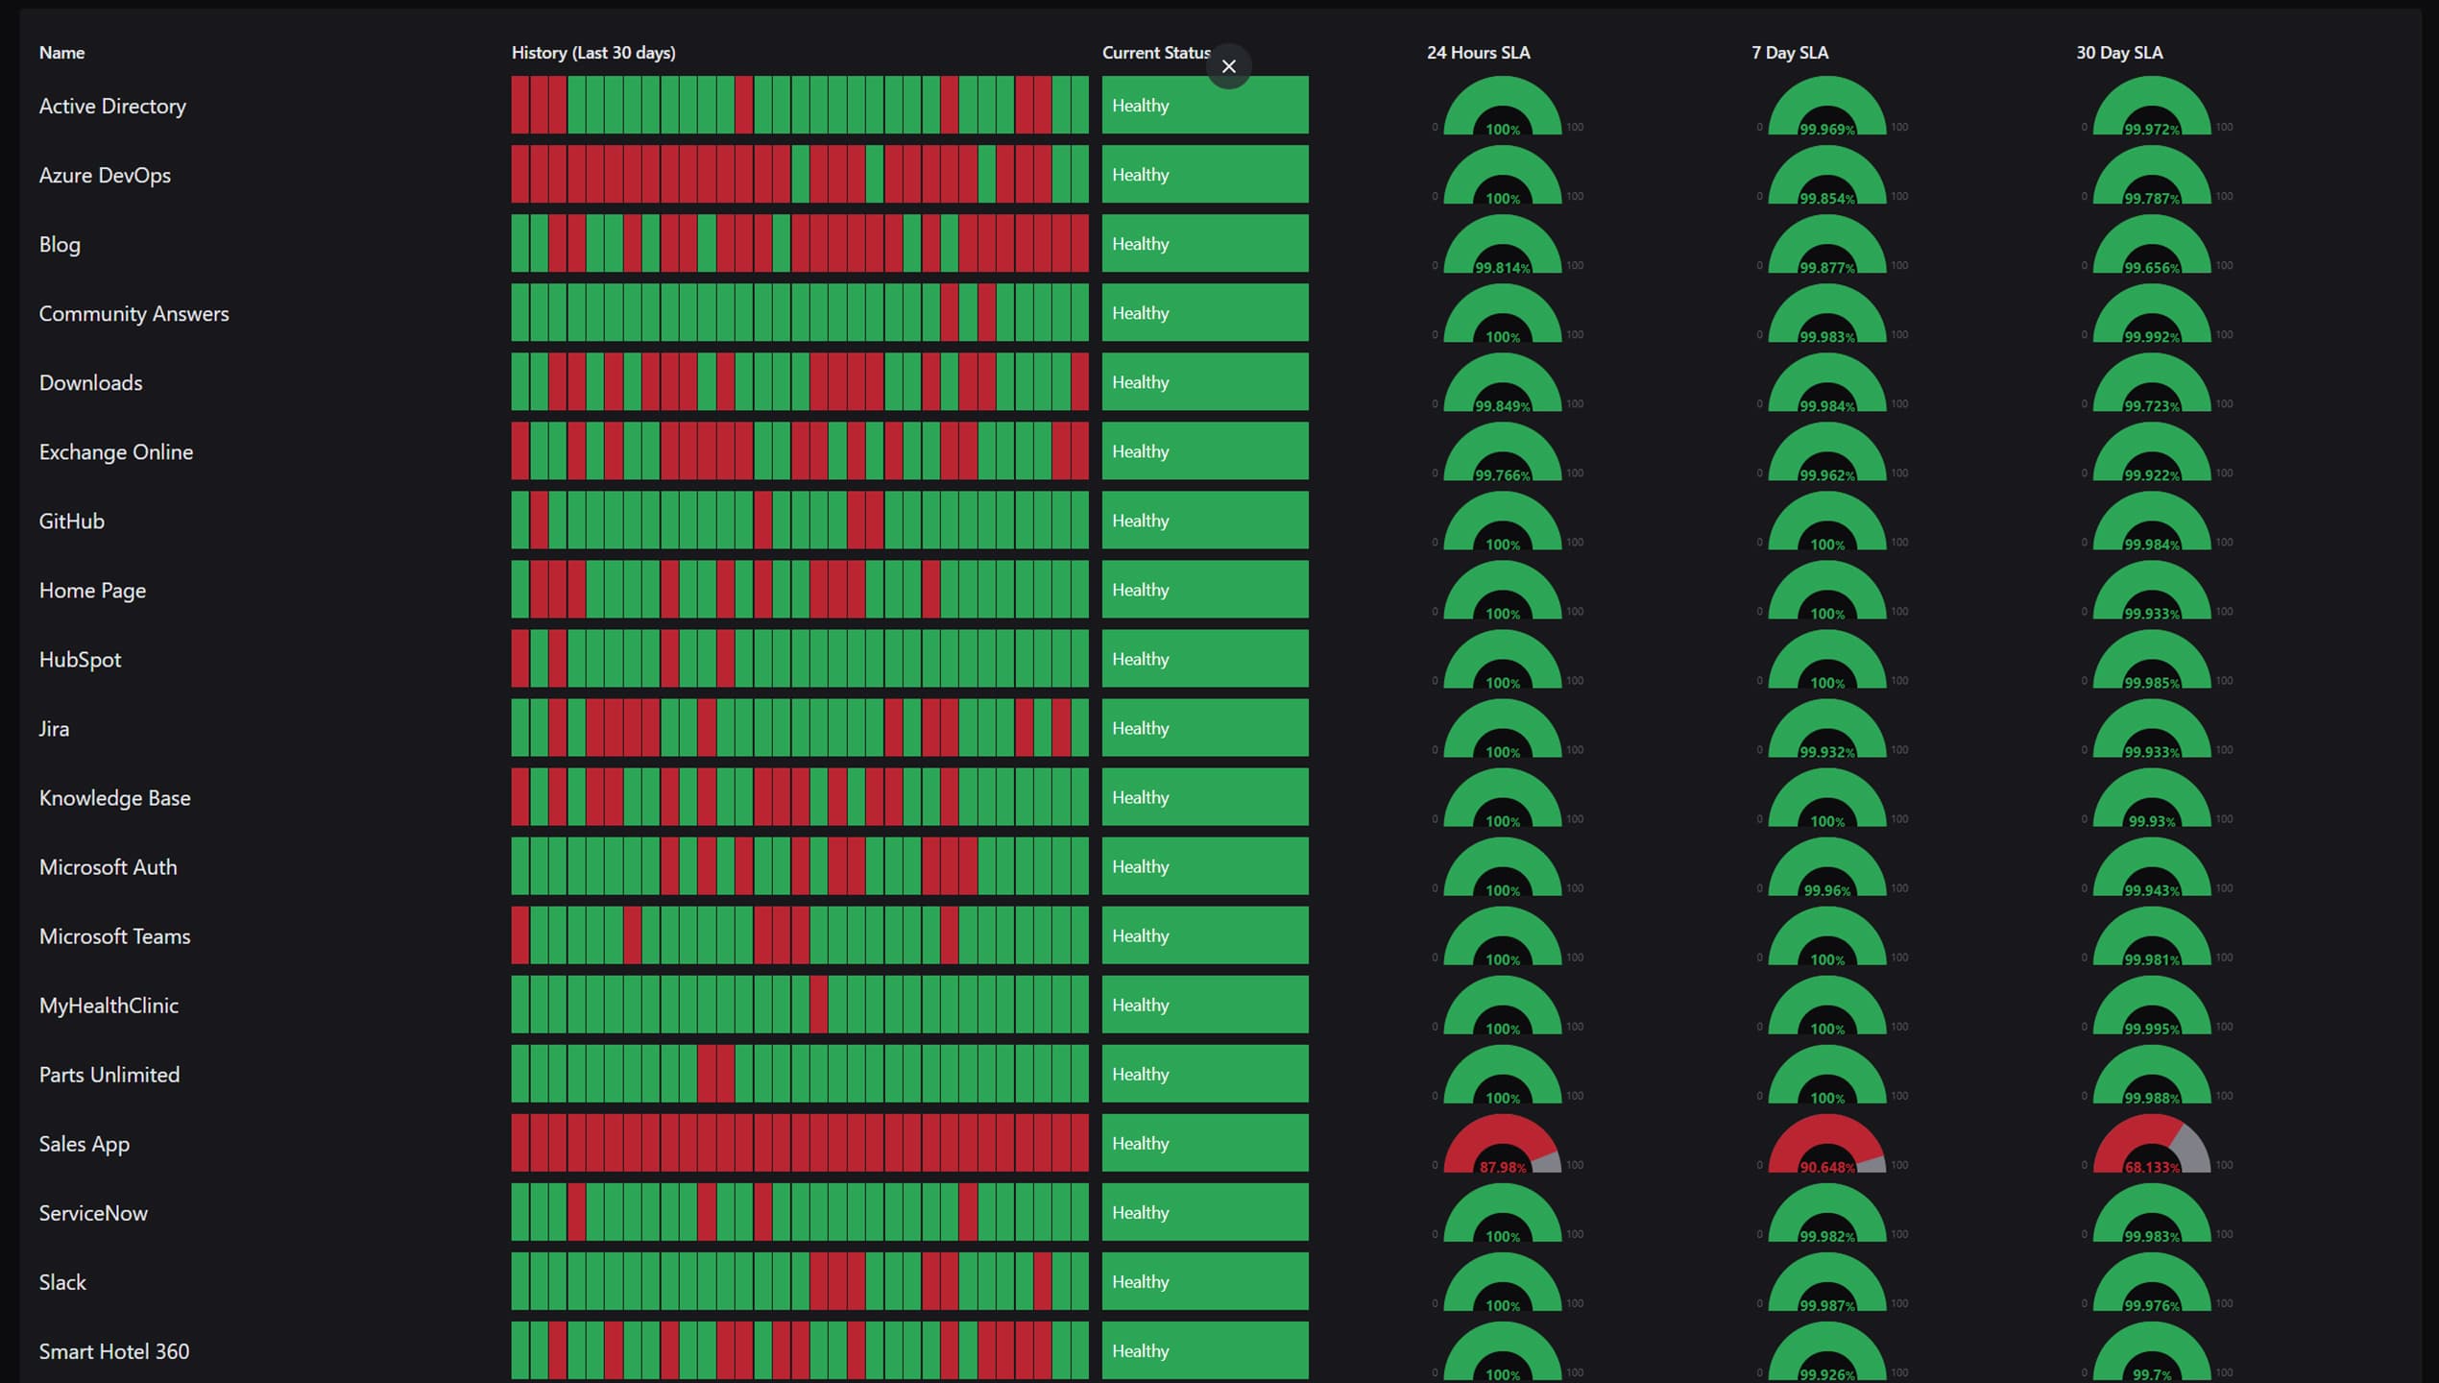Screen dimensions: 2439x1383
Task: Click HubSpot 30 Day SLA gauge 99.985%
Action: [x=2151, y=661]
